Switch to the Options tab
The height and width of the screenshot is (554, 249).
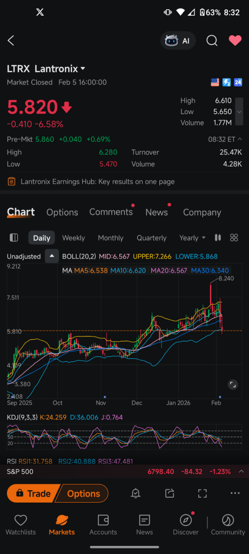click(x=62, y=212)
